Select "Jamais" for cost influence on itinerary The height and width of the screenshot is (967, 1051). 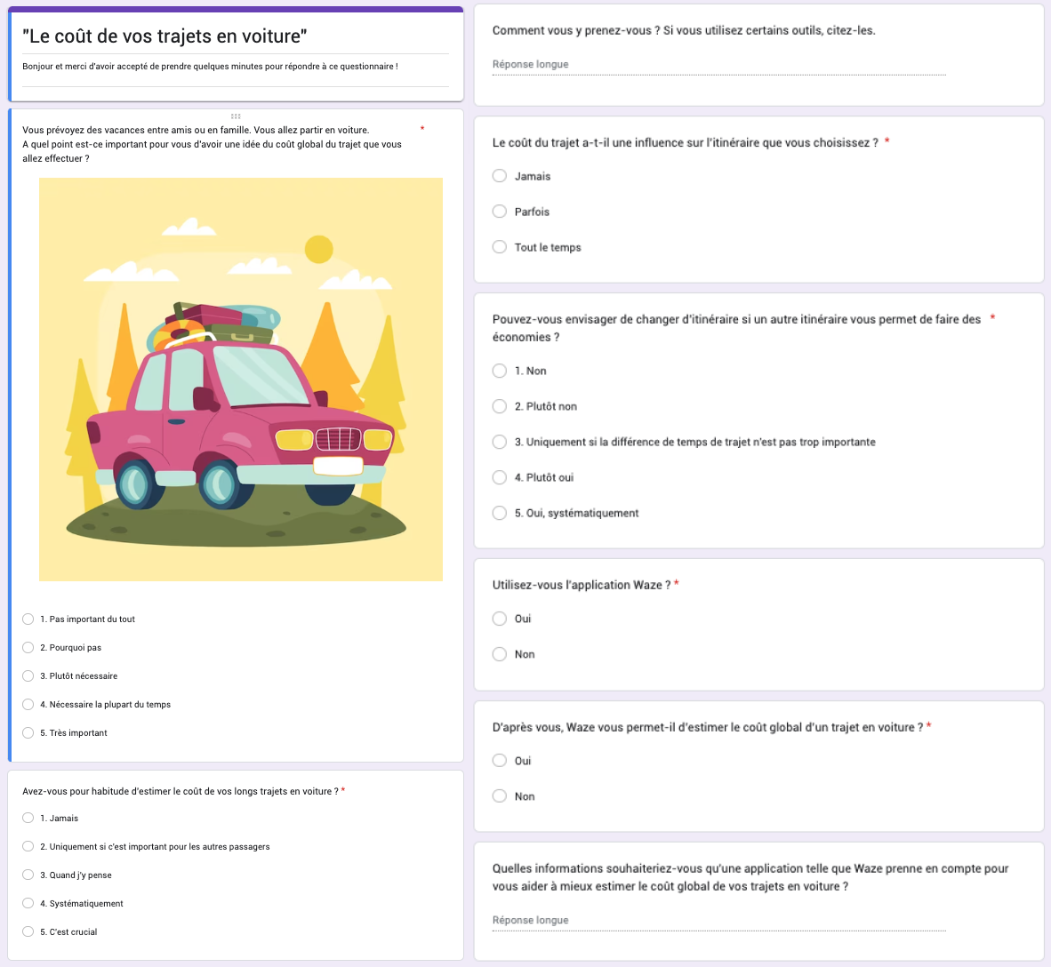(500, 176)
